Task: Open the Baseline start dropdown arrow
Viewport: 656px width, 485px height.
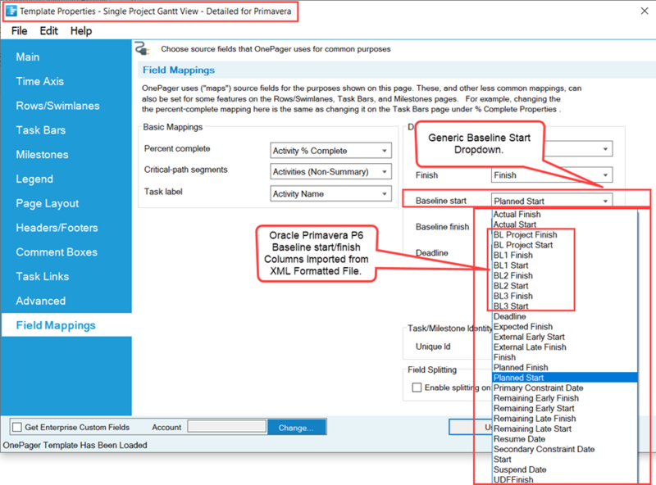Action: pos(605,201)
